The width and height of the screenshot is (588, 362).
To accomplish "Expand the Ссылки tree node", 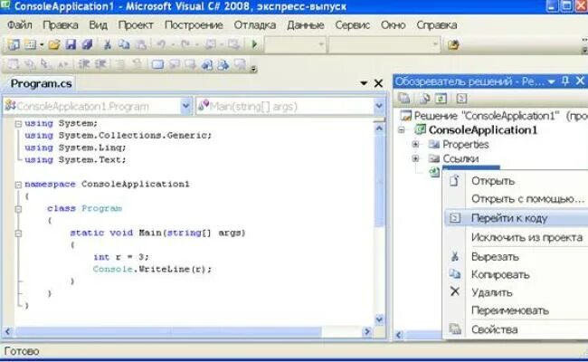I will click(x=415, y=158).
